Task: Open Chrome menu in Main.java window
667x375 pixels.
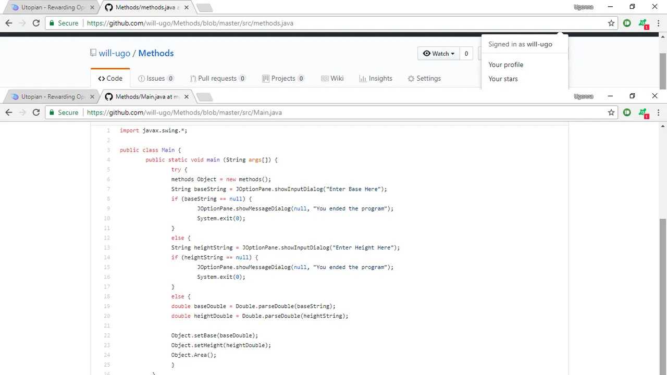Action: point(659,112)
